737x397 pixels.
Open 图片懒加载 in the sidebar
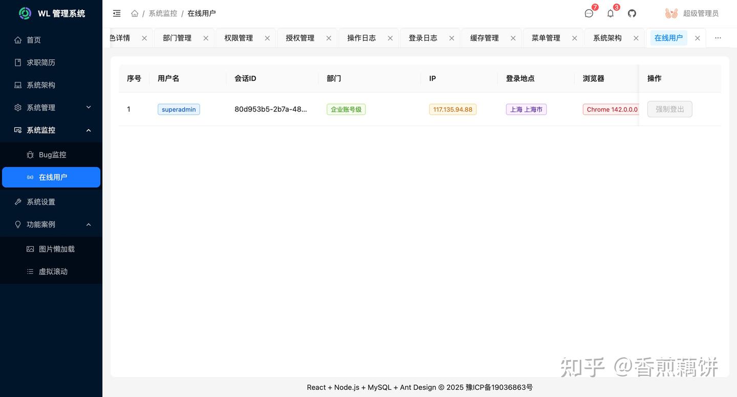point(51,249)
